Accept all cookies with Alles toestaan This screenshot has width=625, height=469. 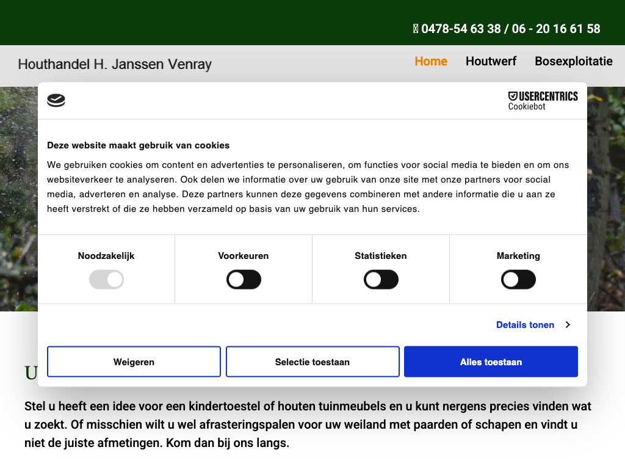(x=491, y=362)
